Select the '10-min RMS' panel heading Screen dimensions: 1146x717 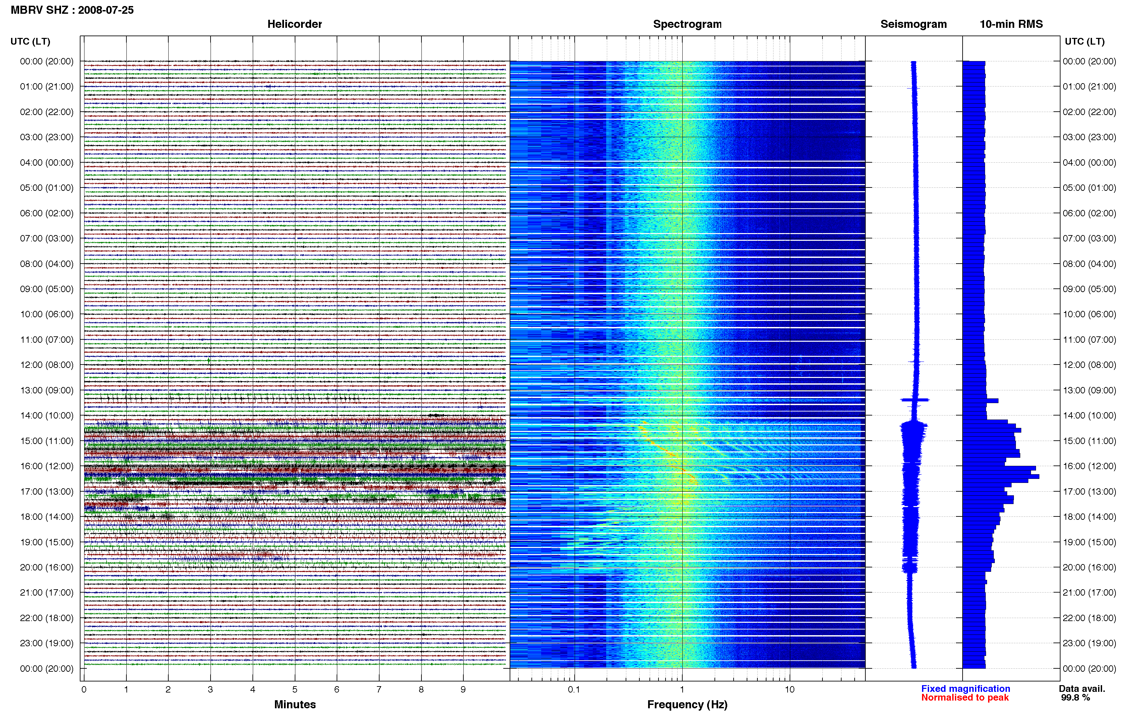click(x=1011, y=24)
